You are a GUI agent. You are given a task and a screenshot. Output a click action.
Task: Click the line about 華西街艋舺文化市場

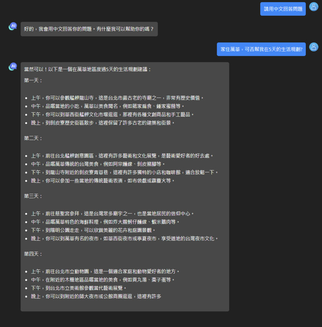tap(113, 115)
